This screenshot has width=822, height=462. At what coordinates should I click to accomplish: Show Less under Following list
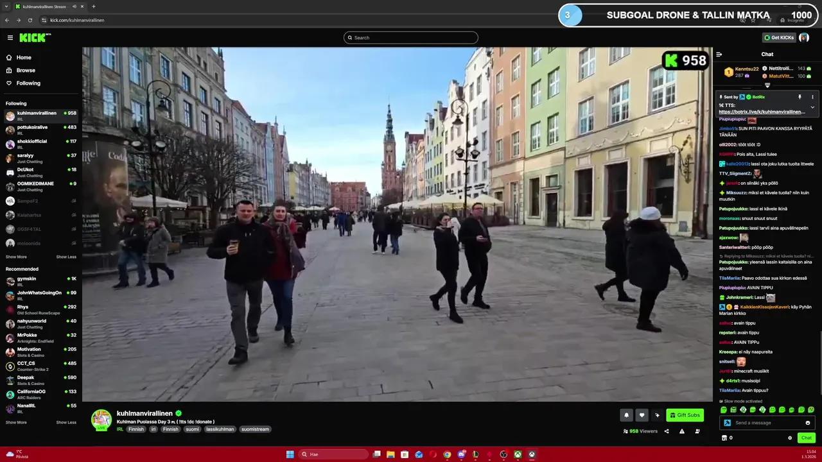tap(66, 257)
